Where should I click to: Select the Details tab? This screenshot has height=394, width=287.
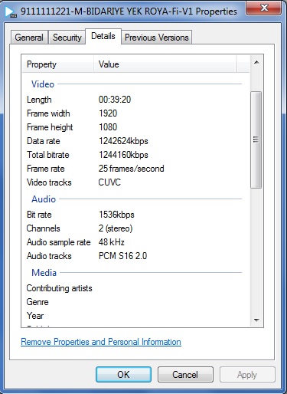103,36
